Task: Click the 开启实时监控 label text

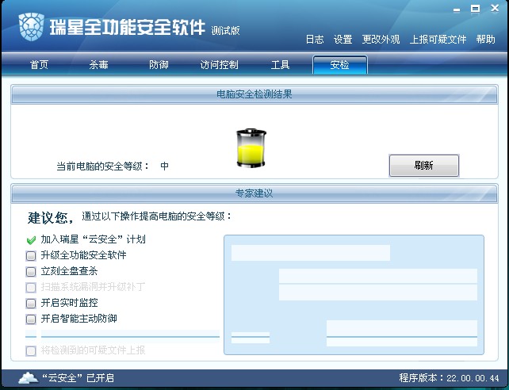Action: 69,303
